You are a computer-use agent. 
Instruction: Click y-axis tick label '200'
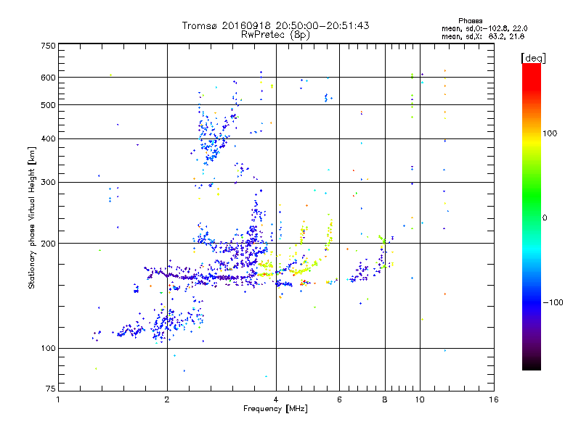48,244
